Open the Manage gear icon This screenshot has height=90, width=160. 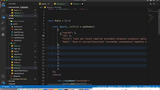click(x=3, y=82)
